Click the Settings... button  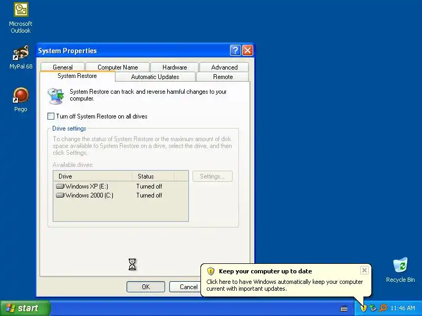[x=213, y=176]
